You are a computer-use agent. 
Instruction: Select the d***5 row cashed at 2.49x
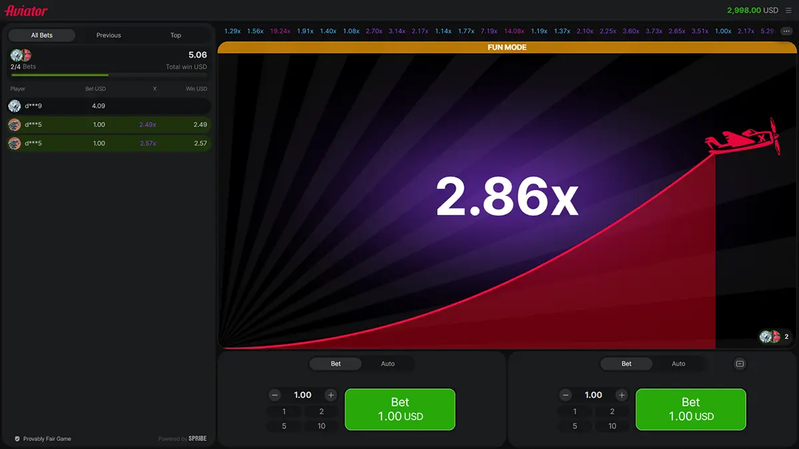pos(109,124)
